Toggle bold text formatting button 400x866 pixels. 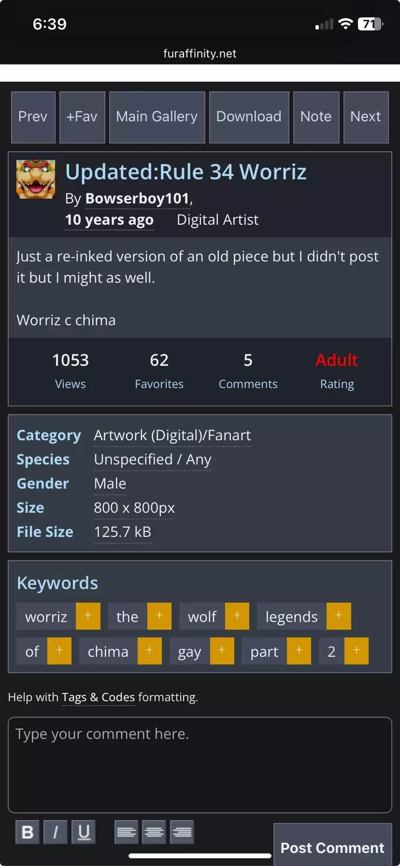[x=28, y=832]
